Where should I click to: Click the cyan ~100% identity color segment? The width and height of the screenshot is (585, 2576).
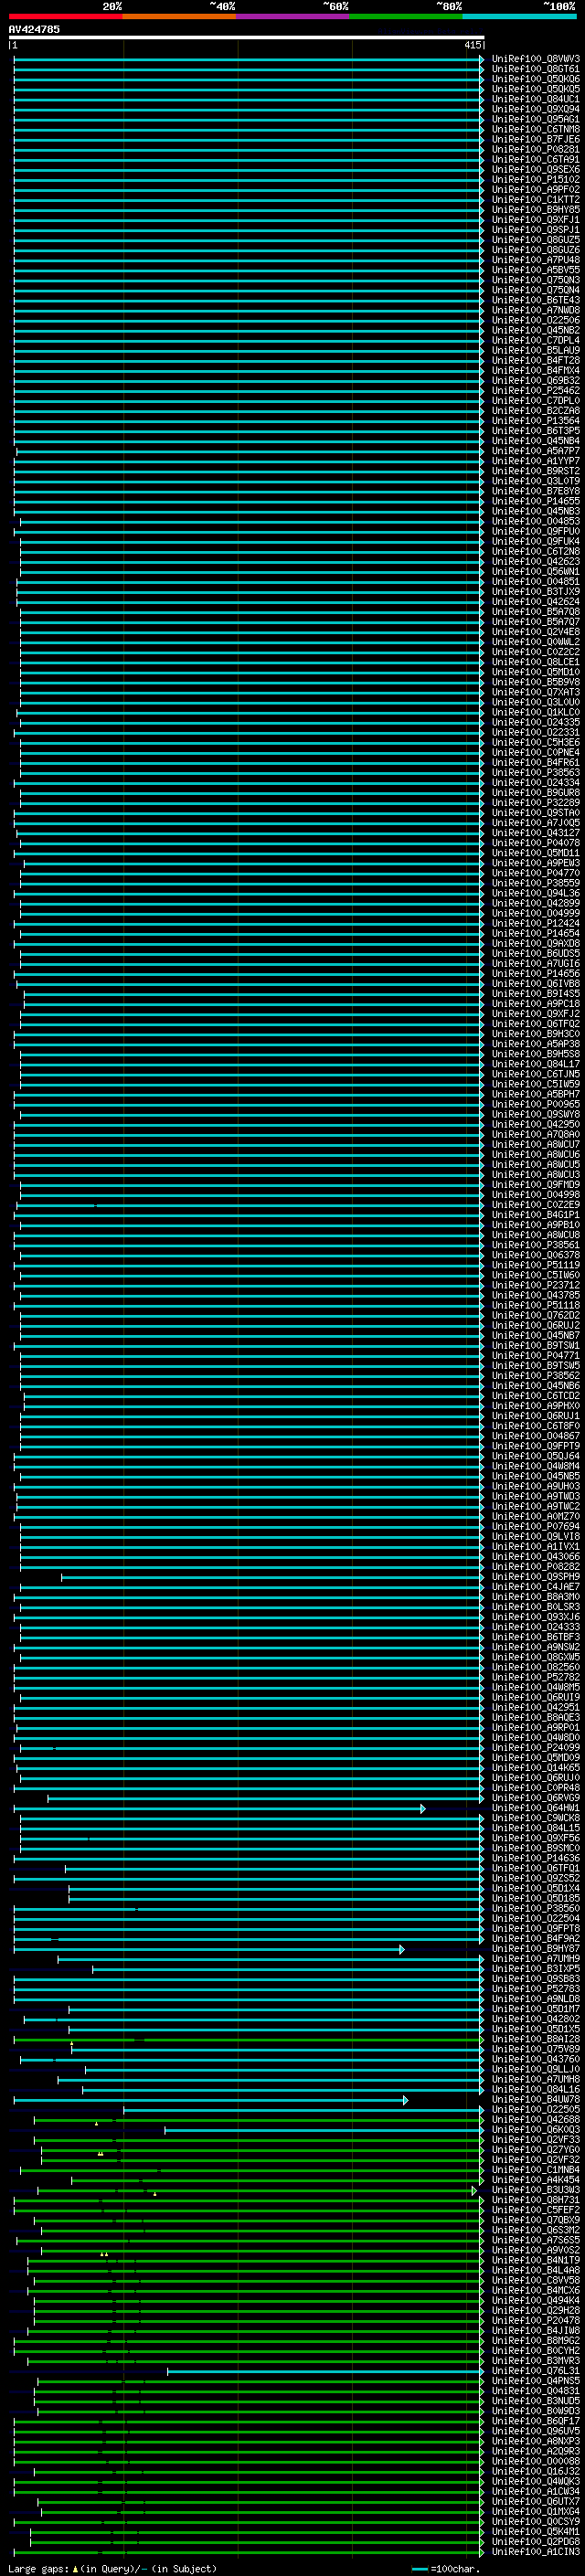pyautogui.click(x=519, y=16)
